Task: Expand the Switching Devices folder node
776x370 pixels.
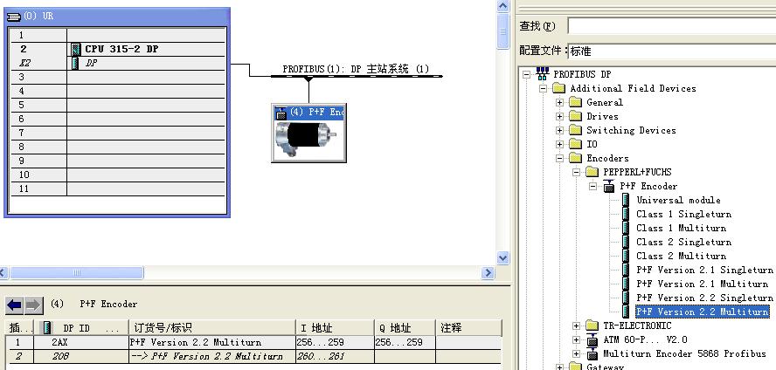Action: coord(559,130)
